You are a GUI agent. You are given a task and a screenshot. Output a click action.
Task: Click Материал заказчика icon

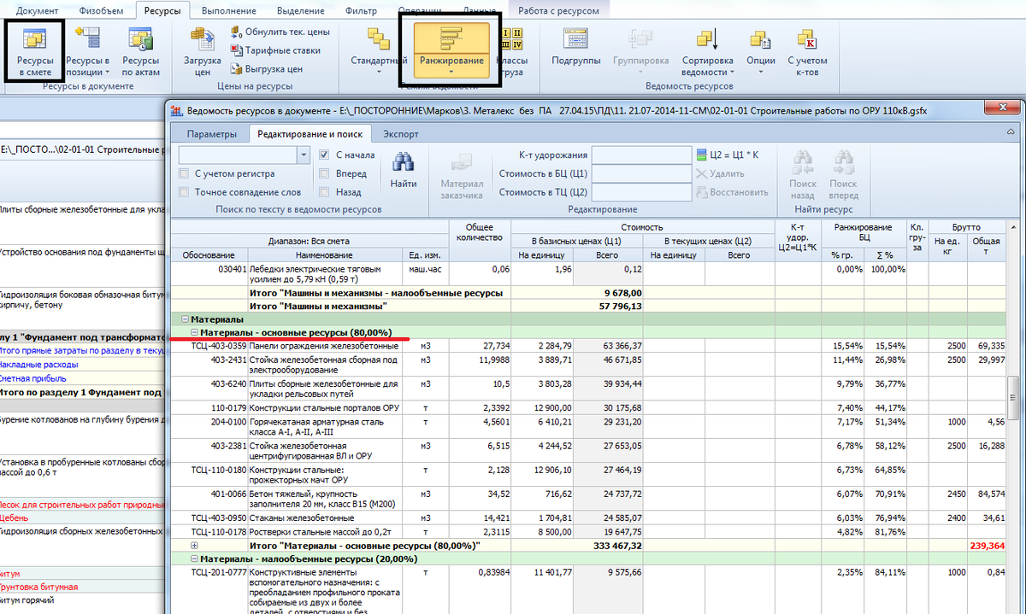coord(462,176)
